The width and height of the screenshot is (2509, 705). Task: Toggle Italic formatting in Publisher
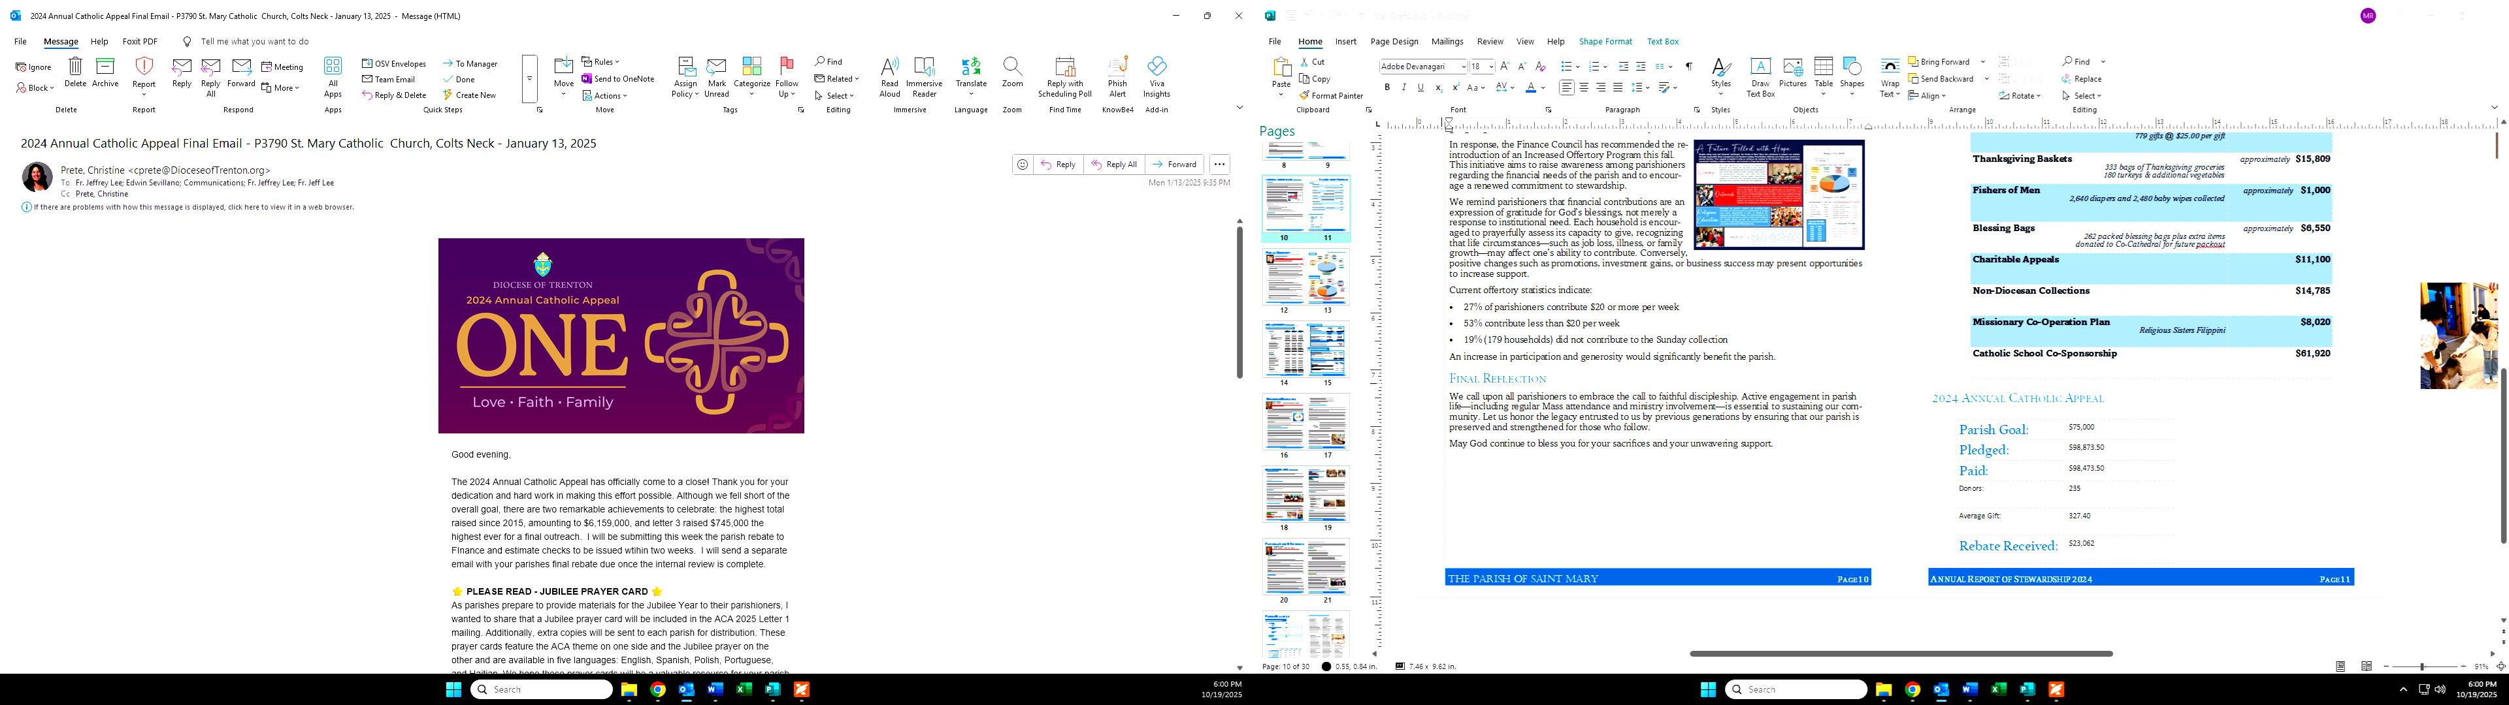click(x=1403, y=87)
